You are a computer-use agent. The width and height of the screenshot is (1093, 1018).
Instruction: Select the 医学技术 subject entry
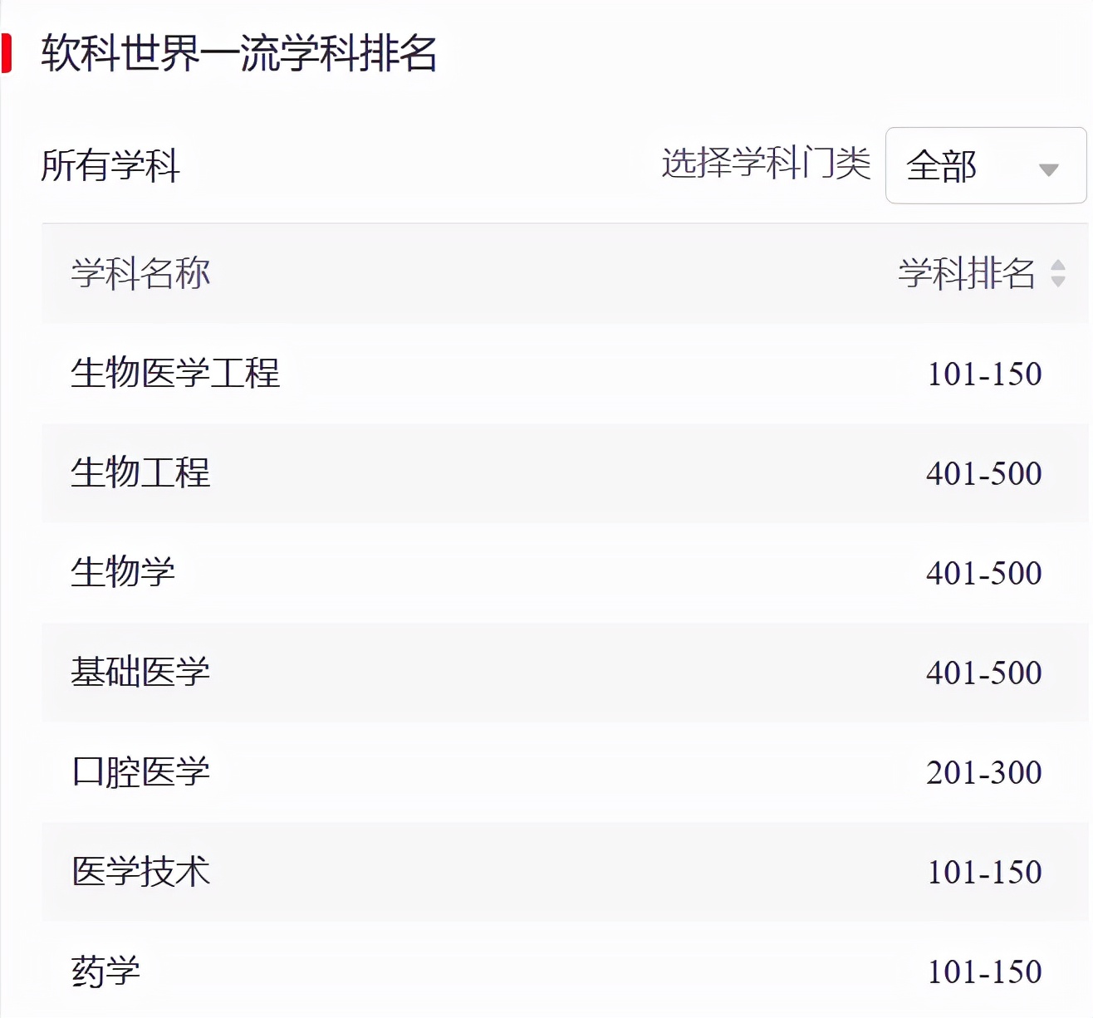point(140,872)
